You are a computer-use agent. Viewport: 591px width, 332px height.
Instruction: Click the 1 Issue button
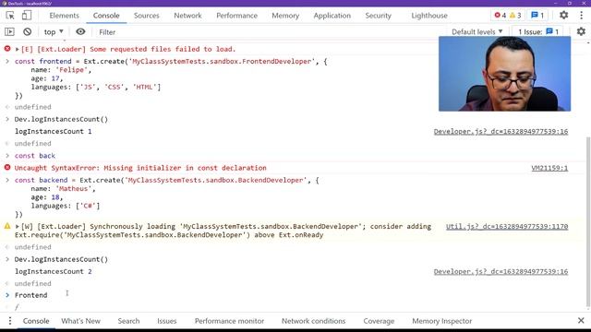(537, 32)
